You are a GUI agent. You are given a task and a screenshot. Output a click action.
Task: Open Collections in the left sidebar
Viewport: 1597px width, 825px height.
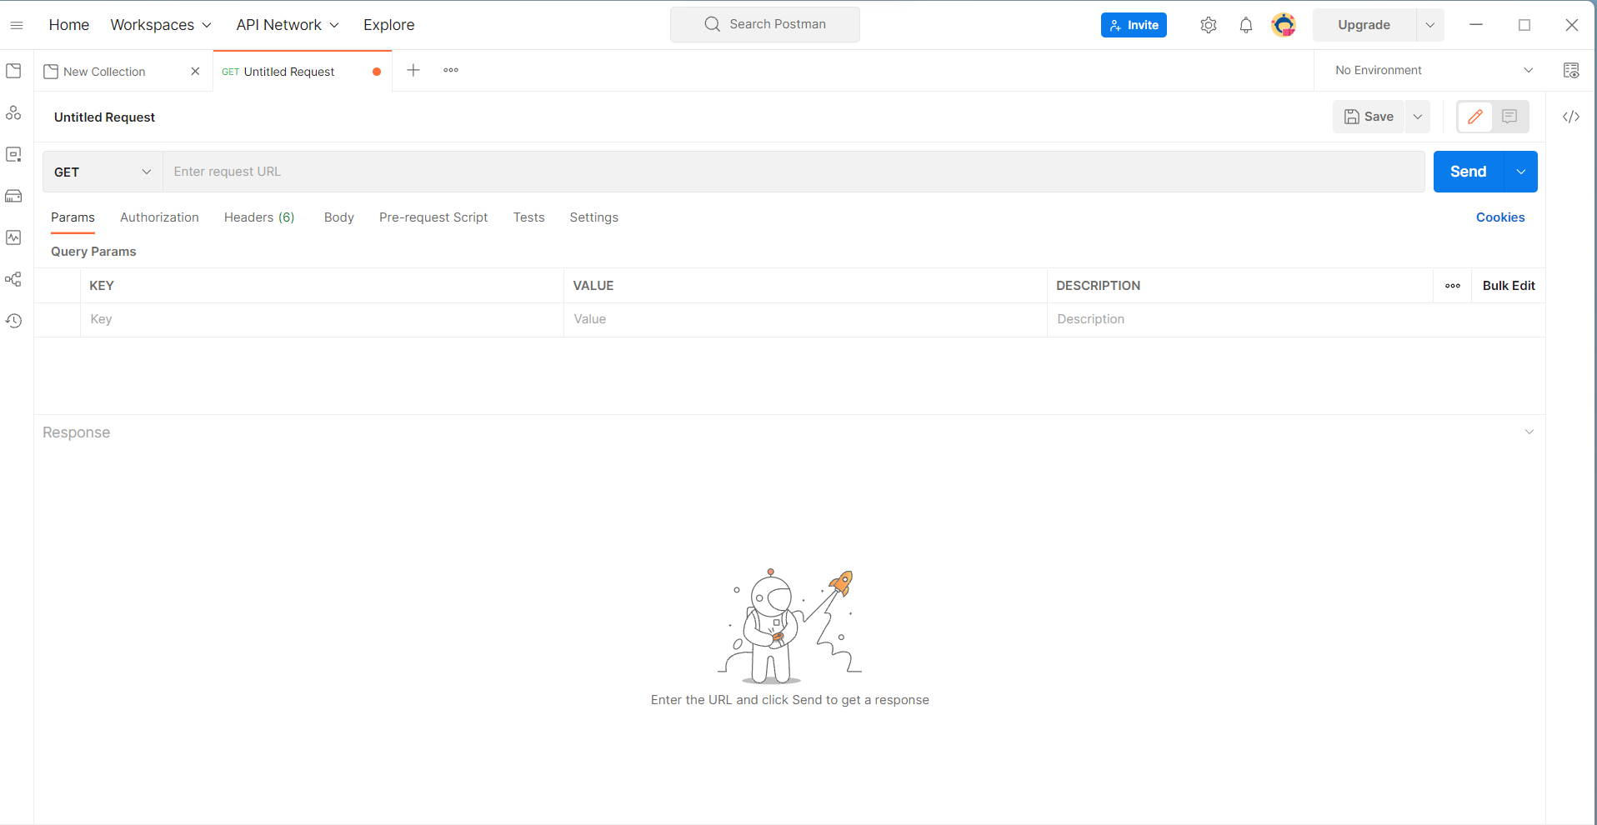pyautogui.click(x=13, y=71)
